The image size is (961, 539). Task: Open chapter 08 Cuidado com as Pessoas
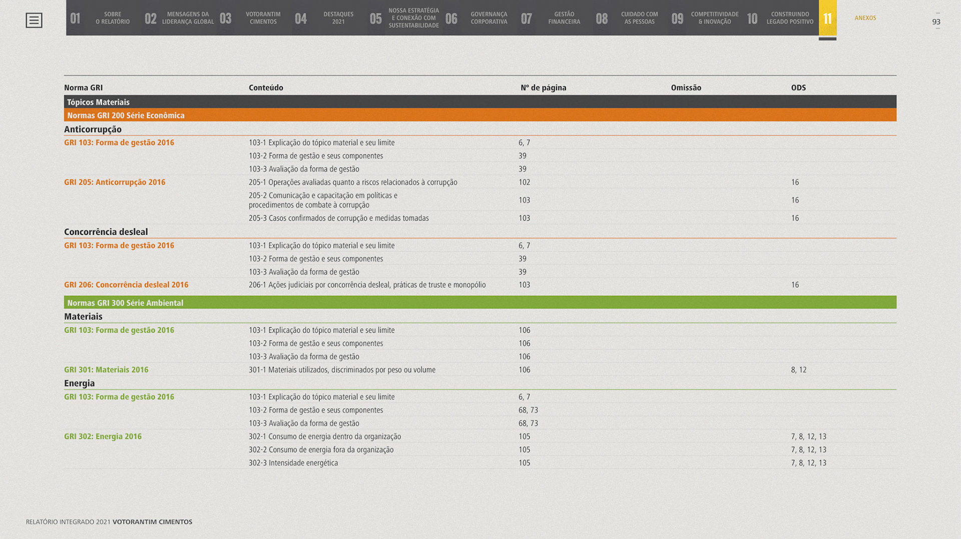(630, 18)
